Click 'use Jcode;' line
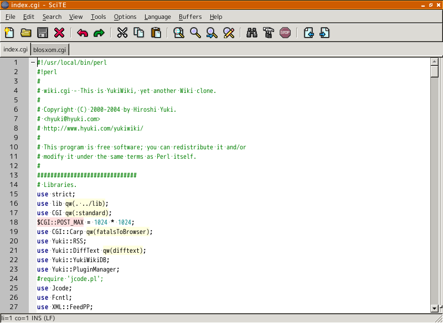The image size is (443, 323). point(54,288)
